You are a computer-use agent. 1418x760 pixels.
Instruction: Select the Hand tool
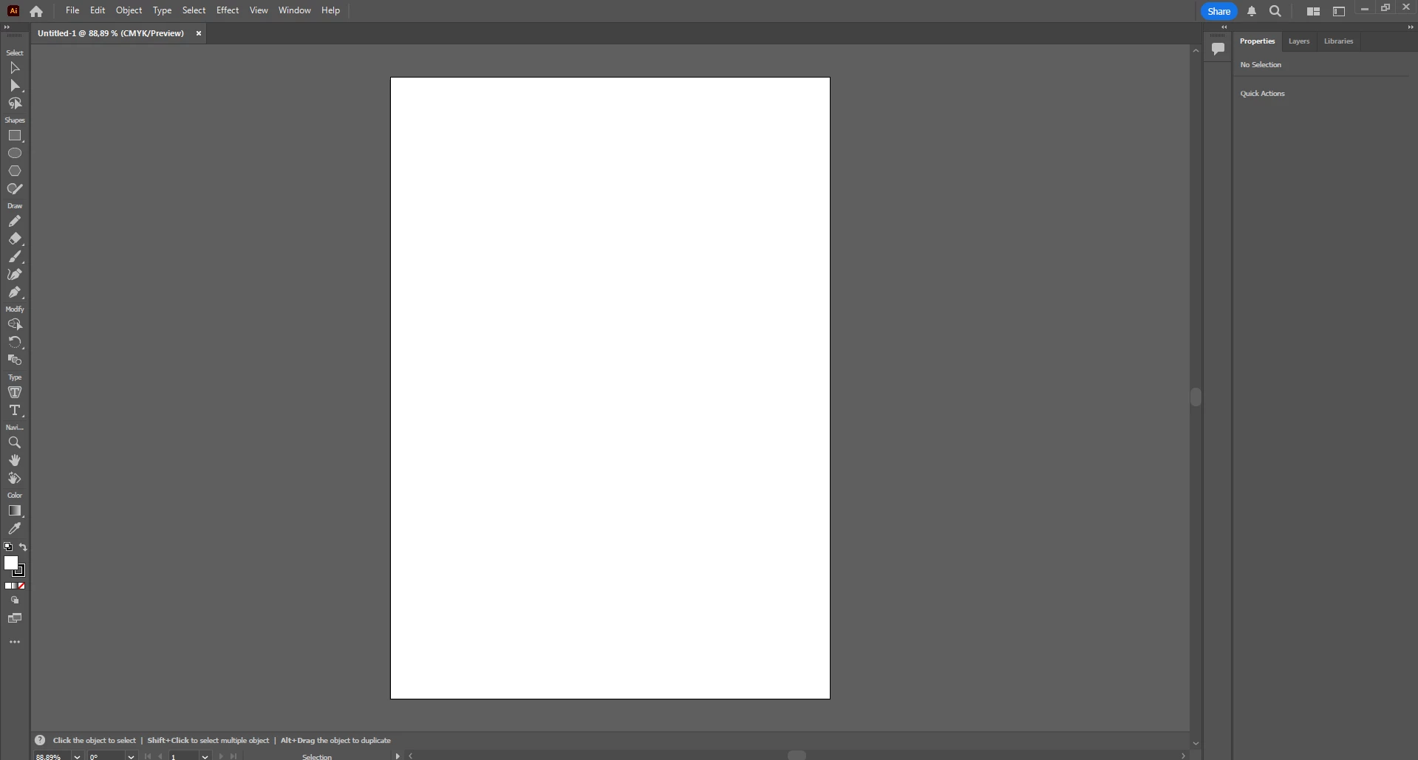tap(15, 461)
